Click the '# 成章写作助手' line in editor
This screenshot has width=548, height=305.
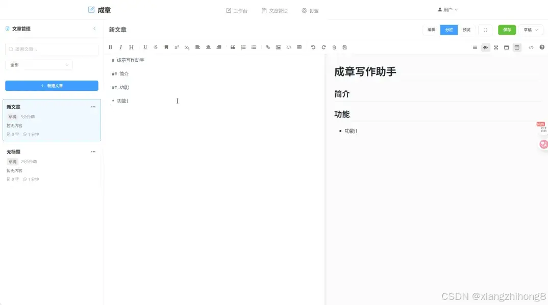coord(128,61)
